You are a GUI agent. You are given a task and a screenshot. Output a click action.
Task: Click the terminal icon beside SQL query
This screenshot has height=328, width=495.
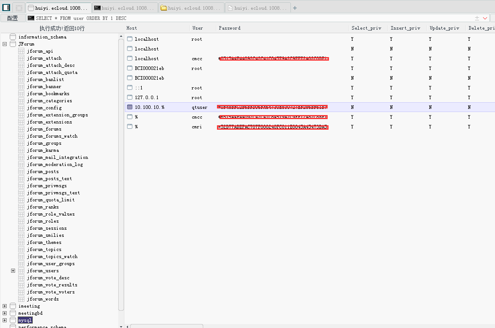31,18
